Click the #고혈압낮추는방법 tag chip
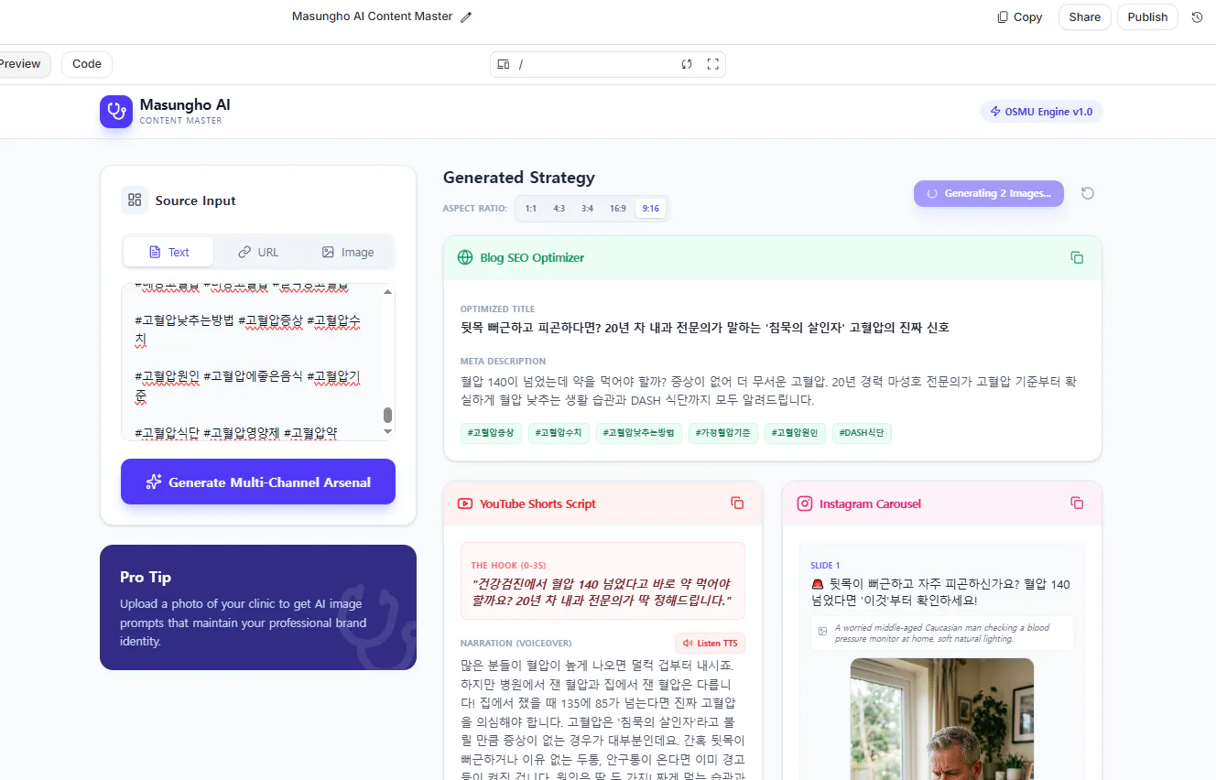The width and height of the screenshot is (1216, 780). (x=639, y=433)
